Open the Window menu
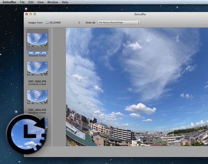The image size is (208, 164). click(53, 2)
